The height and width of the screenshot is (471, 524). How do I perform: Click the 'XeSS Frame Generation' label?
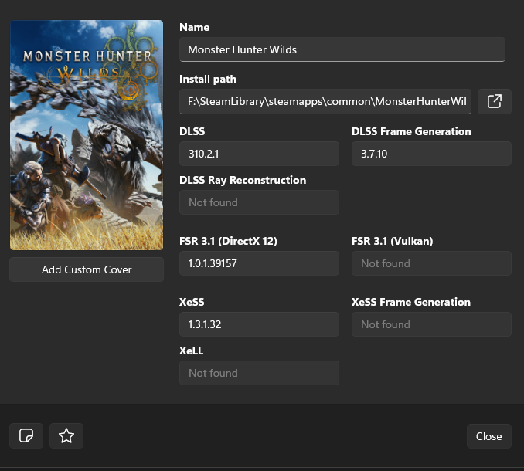pos(410,302)
